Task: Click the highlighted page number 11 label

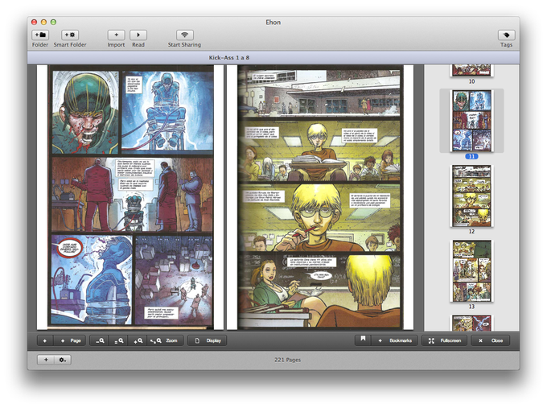Action: (471, 156)
